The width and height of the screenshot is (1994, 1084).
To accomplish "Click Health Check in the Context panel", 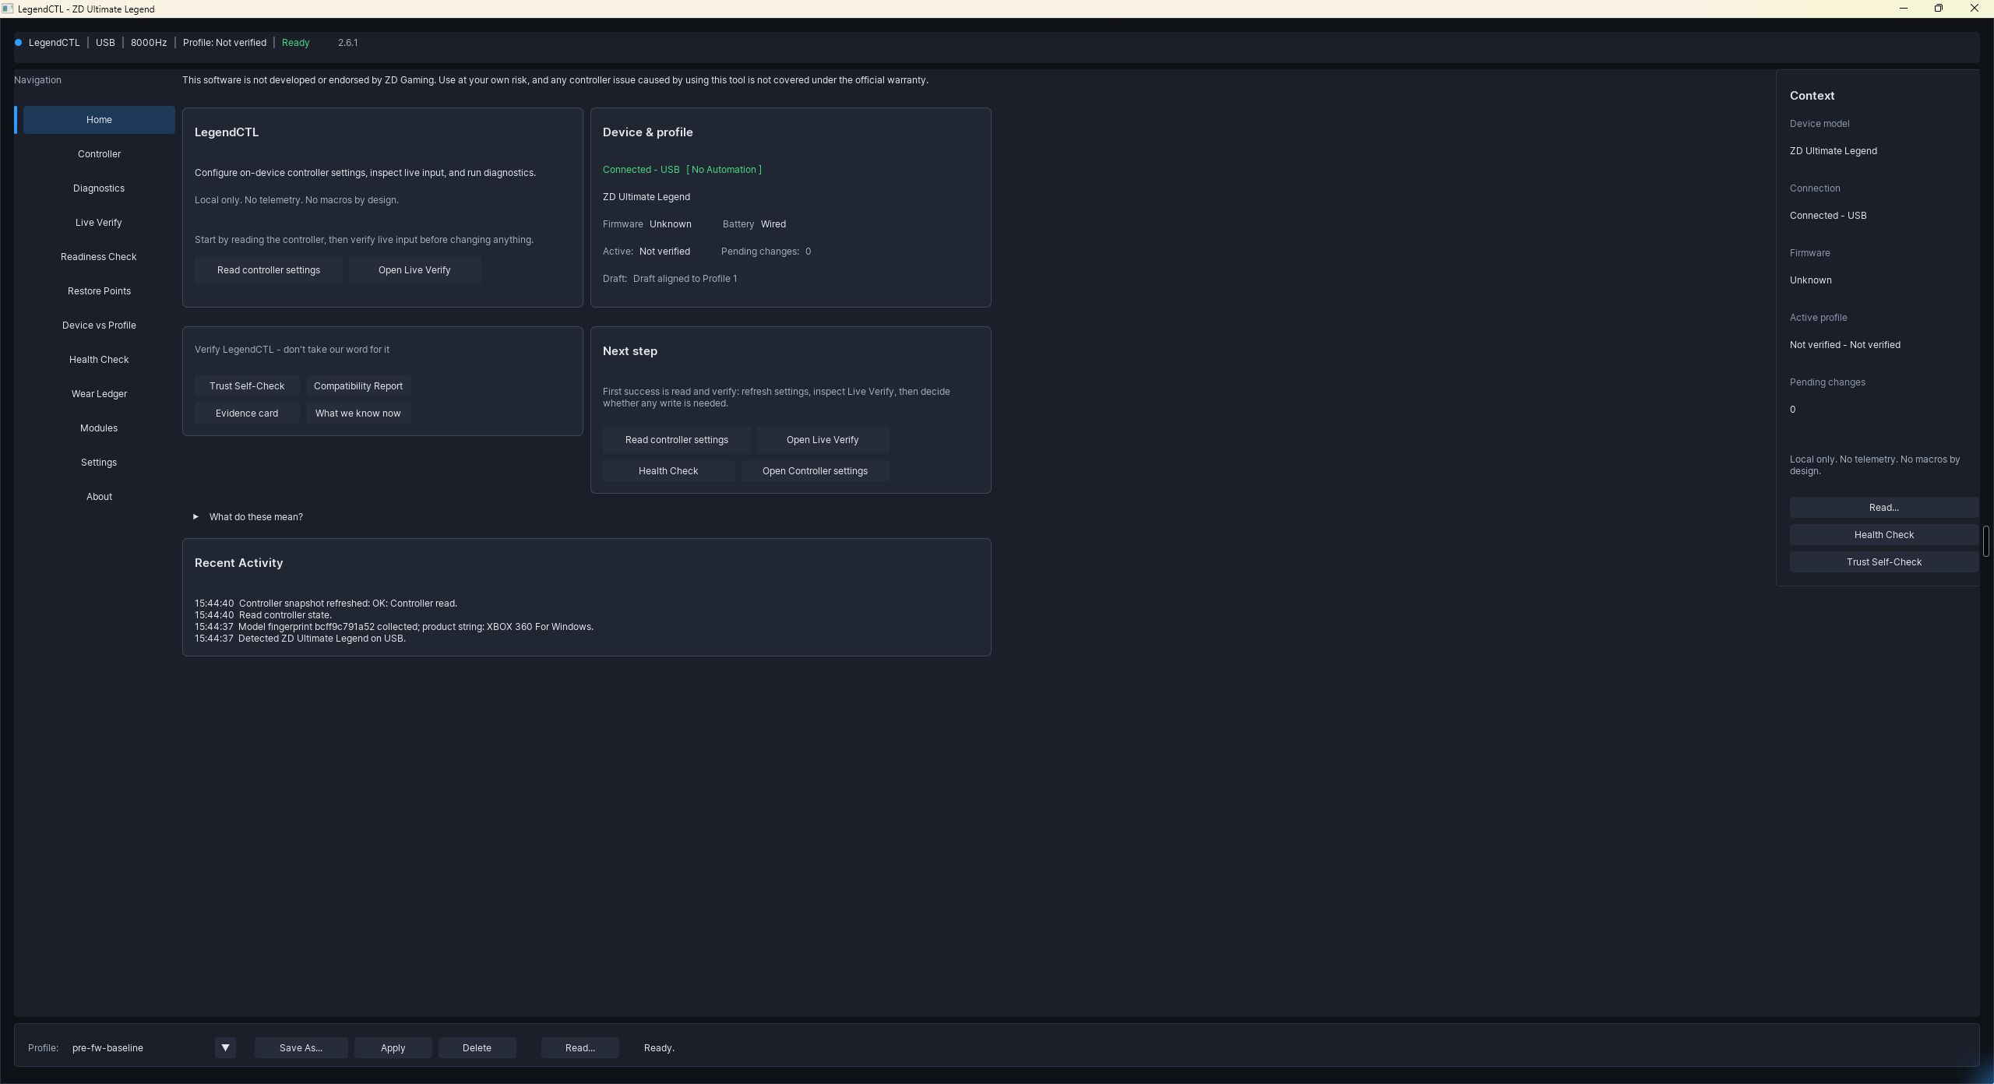I will [1883, 535].
